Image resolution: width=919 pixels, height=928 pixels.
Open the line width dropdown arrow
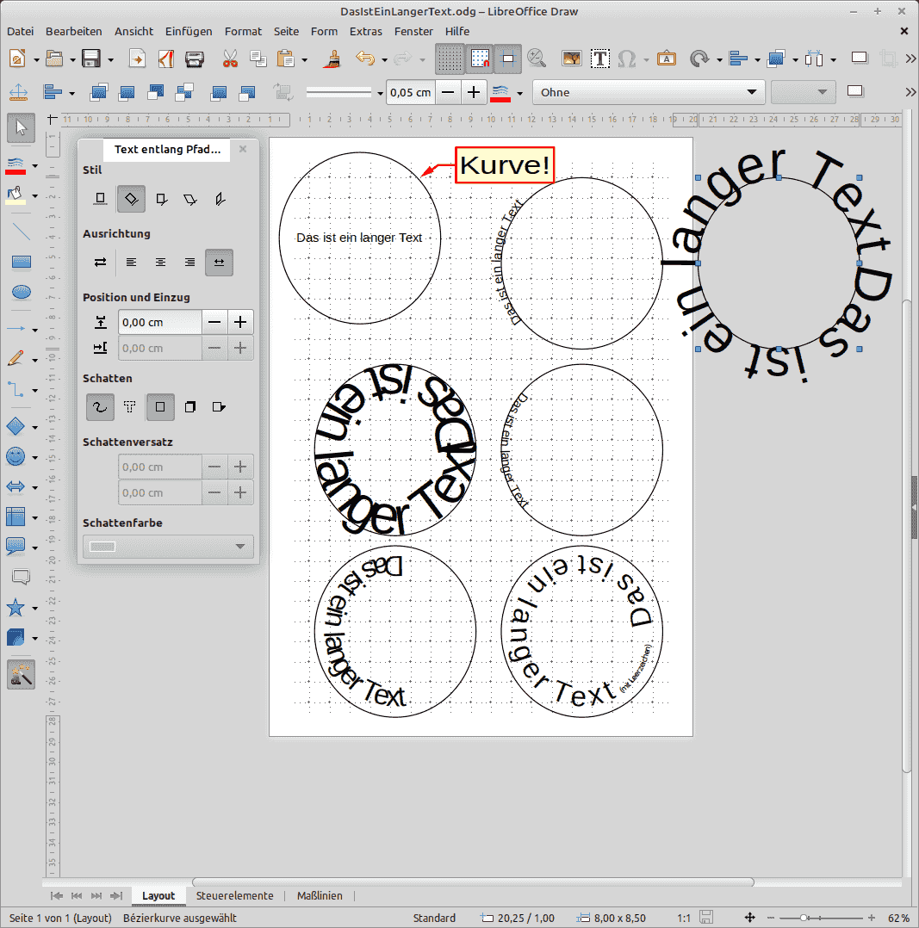pyautogui.click(x=380, y=93)
